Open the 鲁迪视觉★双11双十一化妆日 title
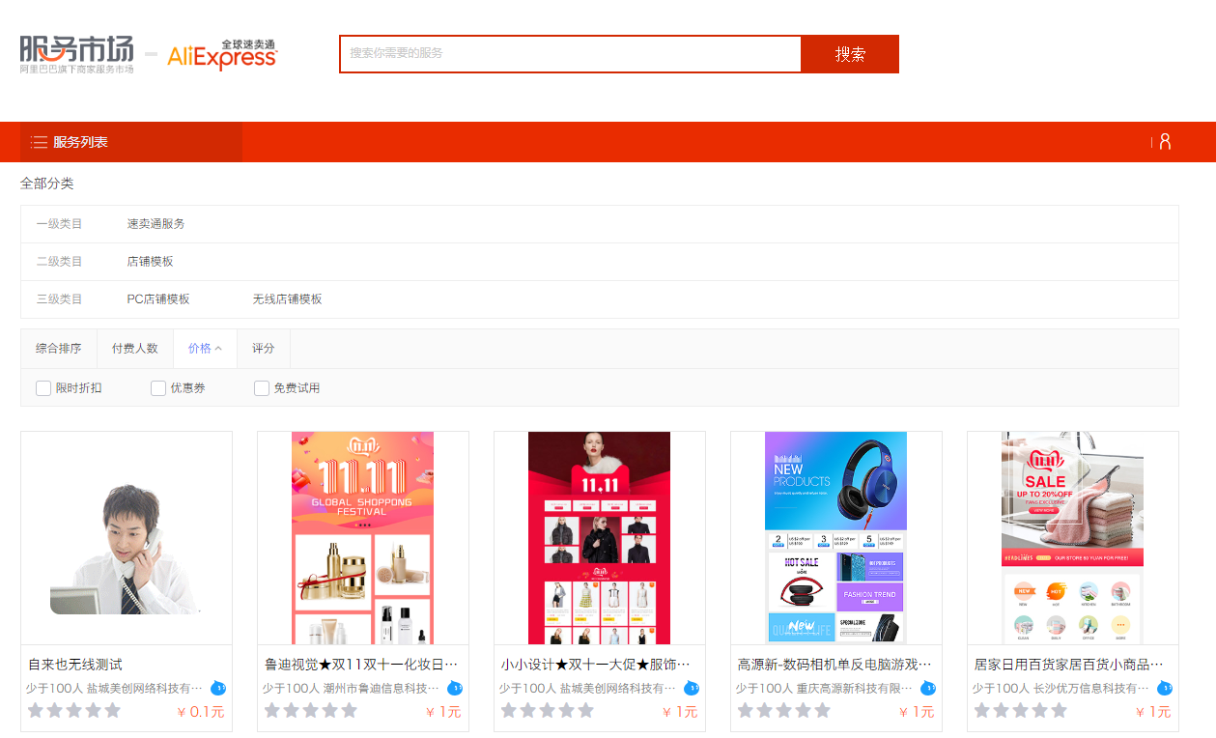Screen dimensions: 1216x738 pyautogui.click(x=361, y=665)
